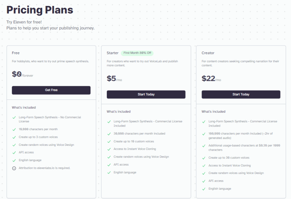Click the $0 forever price

coord(22,74)
